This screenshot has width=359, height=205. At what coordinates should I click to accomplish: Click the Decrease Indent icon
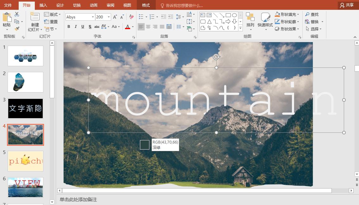pyautogui.click(x=163, y=17)
